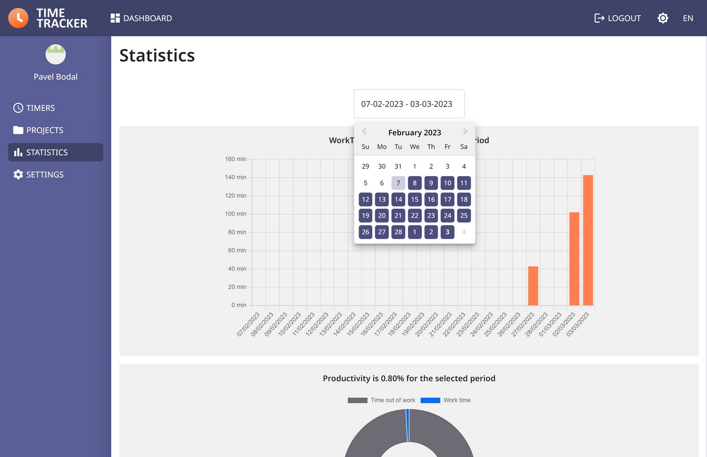Click the 02/03/2023 orange bar

point(574,258)
